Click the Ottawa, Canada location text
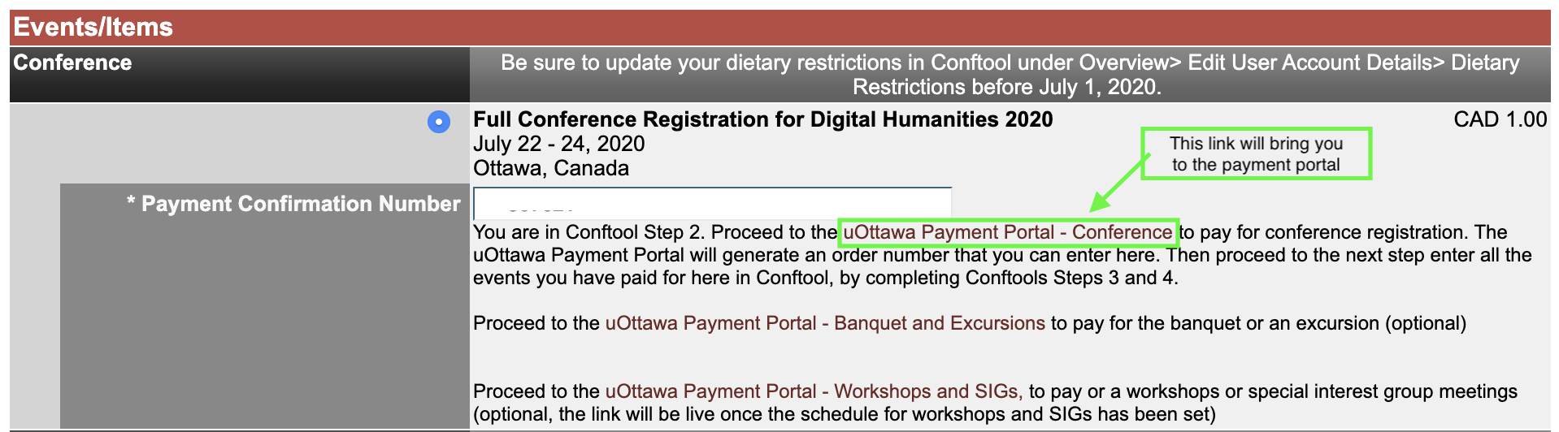 point(551,168)
